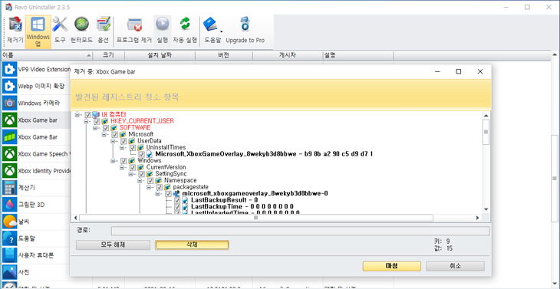Select the 도움말 app in list
The image size is (560, 289).
pyautogui.click(x=36, y=238)
